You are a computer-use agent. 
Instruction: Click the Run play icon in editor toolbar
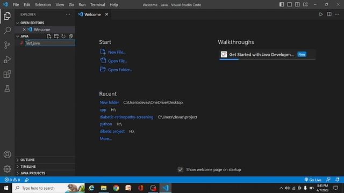coord(321,14)
